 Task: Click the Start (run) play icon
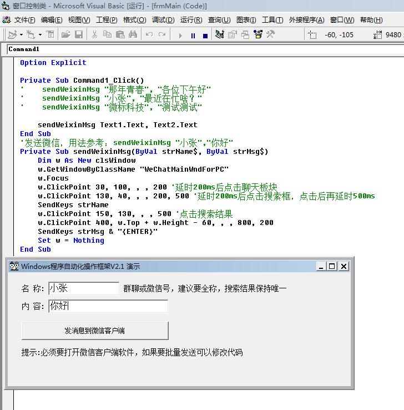180,36
